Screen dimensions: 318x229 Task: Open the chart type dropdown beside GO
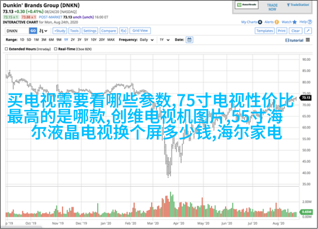click(x=43, y=31)
